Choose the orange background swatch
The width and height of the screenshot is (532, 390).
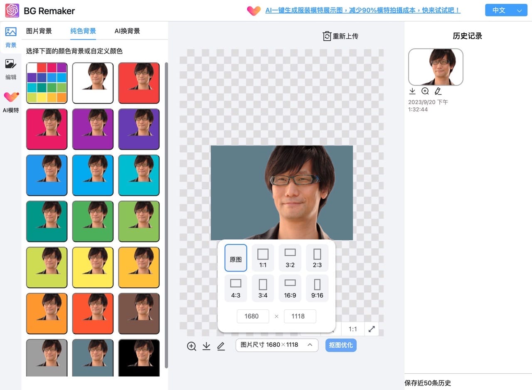pyautogui.click(x=47, y=313)
